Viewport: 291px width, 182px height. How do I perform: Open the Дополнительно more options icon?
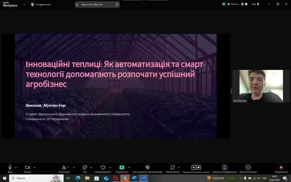click(248, 167)
